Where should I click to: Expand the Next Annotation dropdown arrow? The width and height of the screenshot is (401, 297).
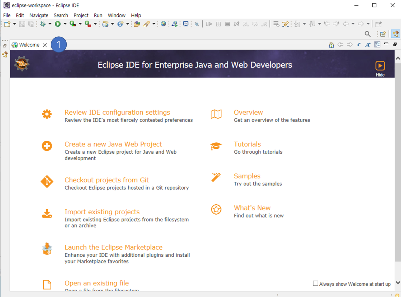click(304, 24)
